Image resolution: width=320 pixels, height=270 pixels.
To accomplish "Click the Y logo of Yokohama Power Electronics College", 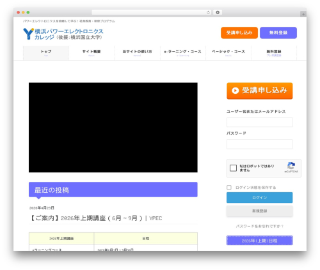I will (28, 34).
